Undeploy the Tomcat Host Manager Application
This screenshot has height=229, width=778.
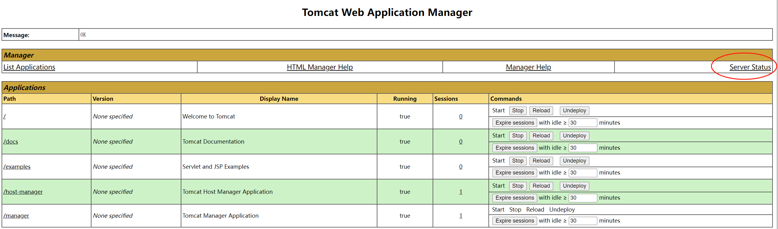[x=574, y=186]
